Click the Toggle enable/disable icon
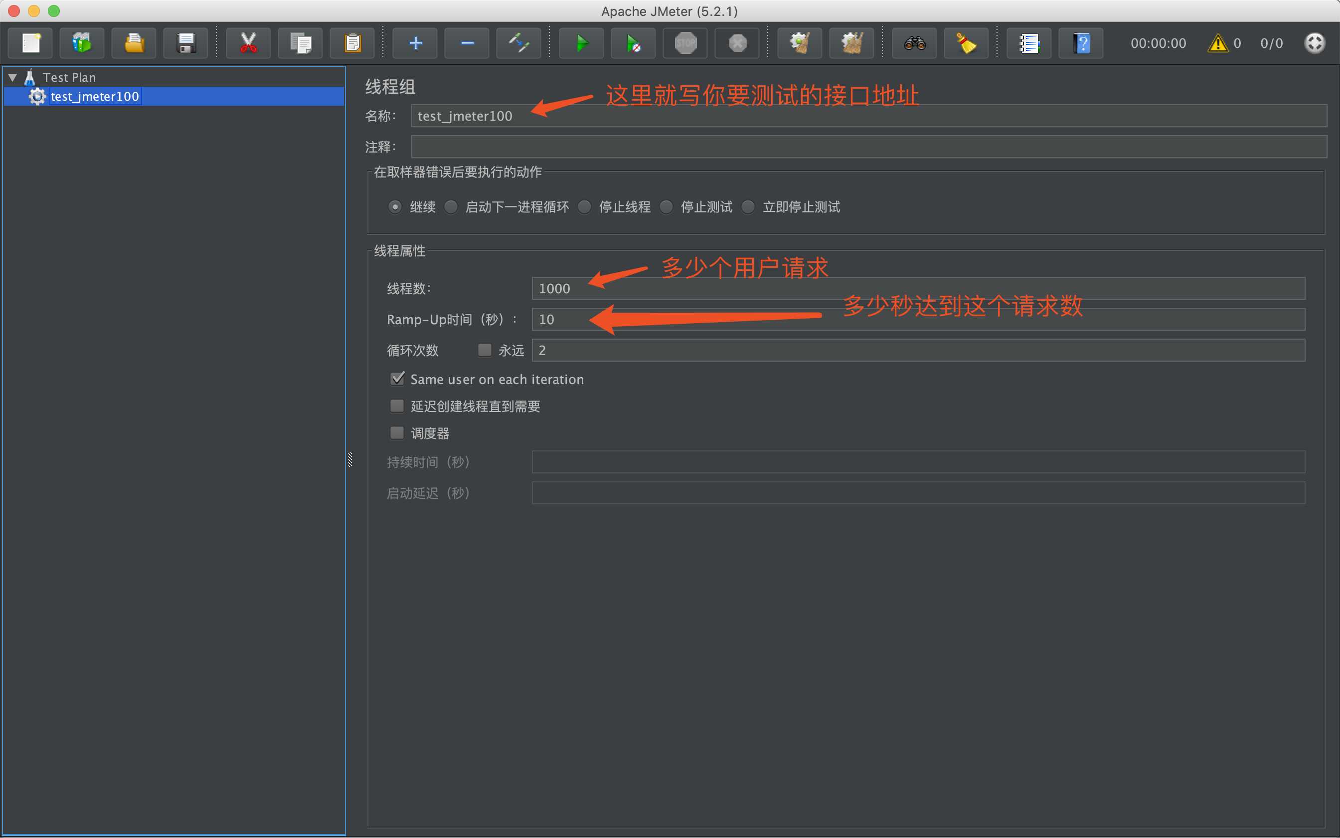The image size is (1340, 838). point(519,43)
